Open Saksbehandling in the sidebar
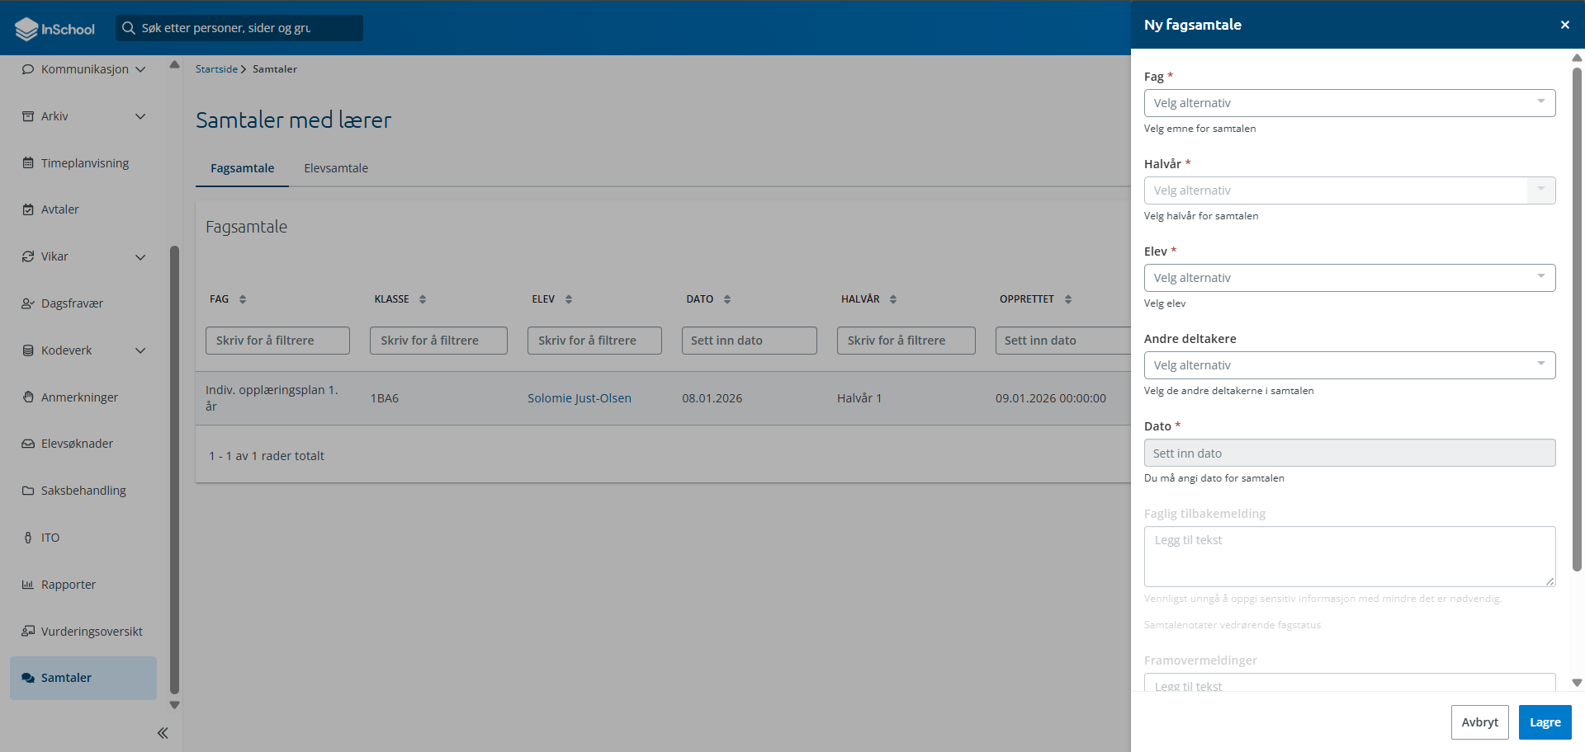The height and width of the screenshot is (752, 1585). click(83, 491)
